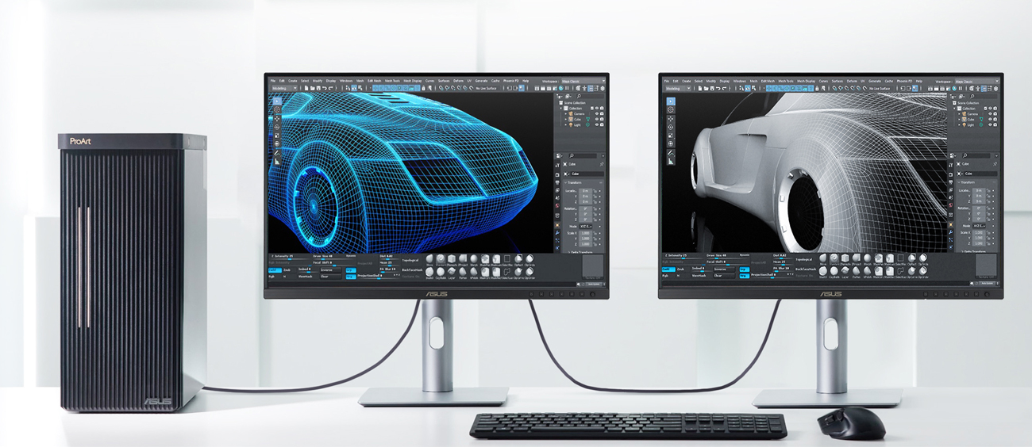Click the Location X field on right monitor
The width and height of the screenshot is (1032, 447).
pyautogui.click(x=979, y=191)
